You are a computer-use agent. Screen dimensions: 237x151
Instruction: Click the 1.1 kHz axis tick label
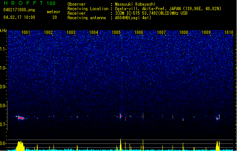[3, 49]
